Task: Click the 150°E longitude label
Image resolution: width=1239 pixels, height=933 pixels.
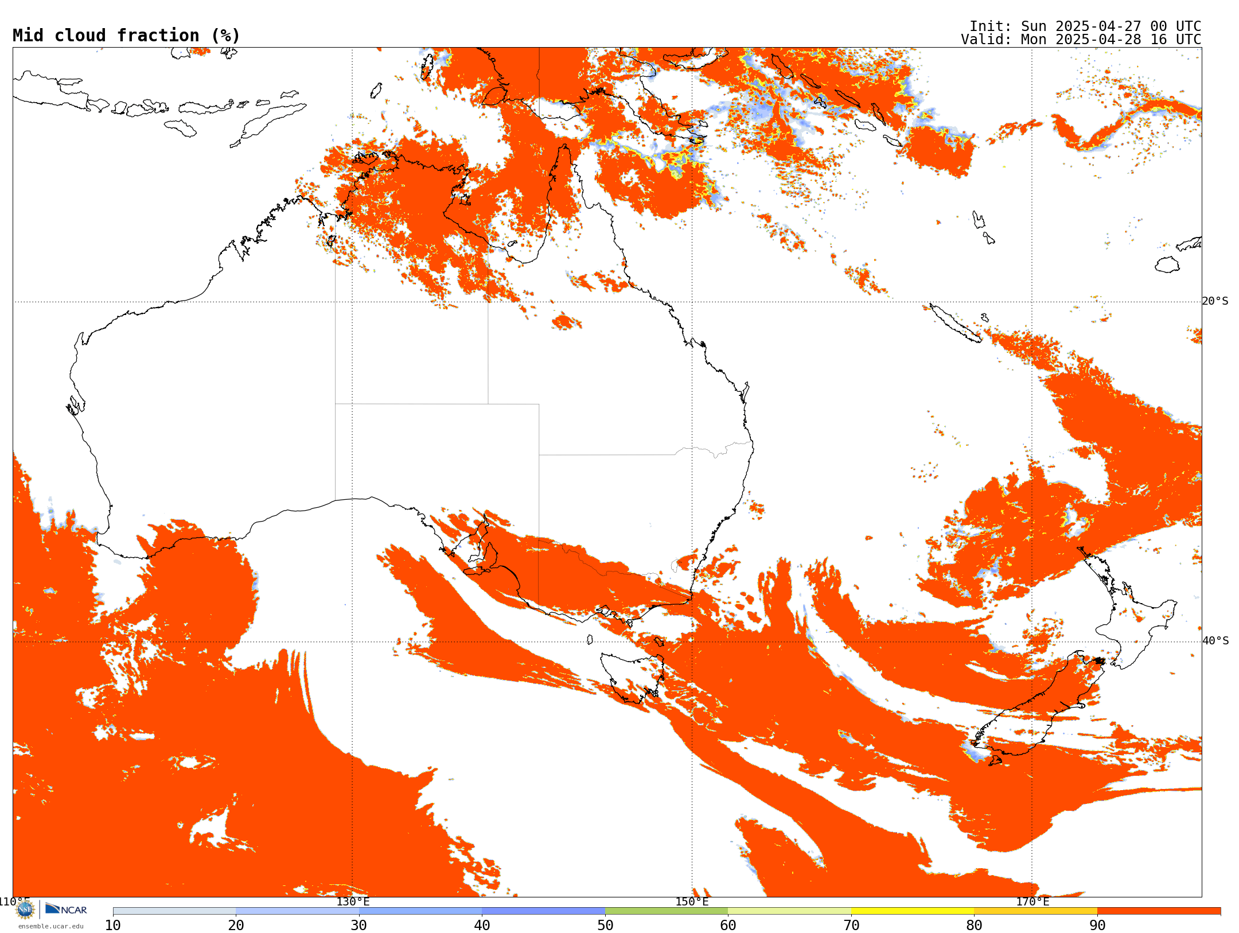Action: coord(692,901)
